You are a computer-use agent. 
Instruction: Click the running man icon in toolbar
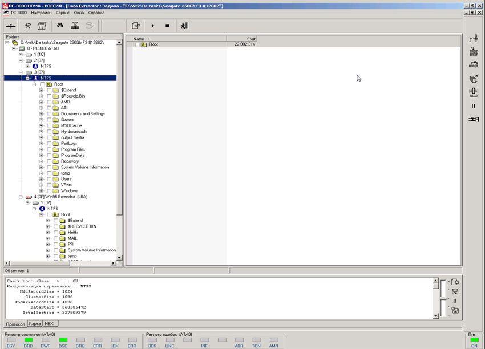click(x=184, y=26)
